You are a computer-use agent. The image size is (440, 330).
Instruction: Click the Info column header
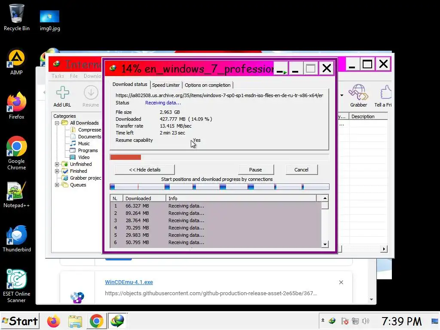(x=241, y=199)
